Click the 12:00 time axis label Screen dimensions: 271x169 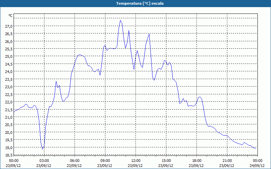coord(136,161)
